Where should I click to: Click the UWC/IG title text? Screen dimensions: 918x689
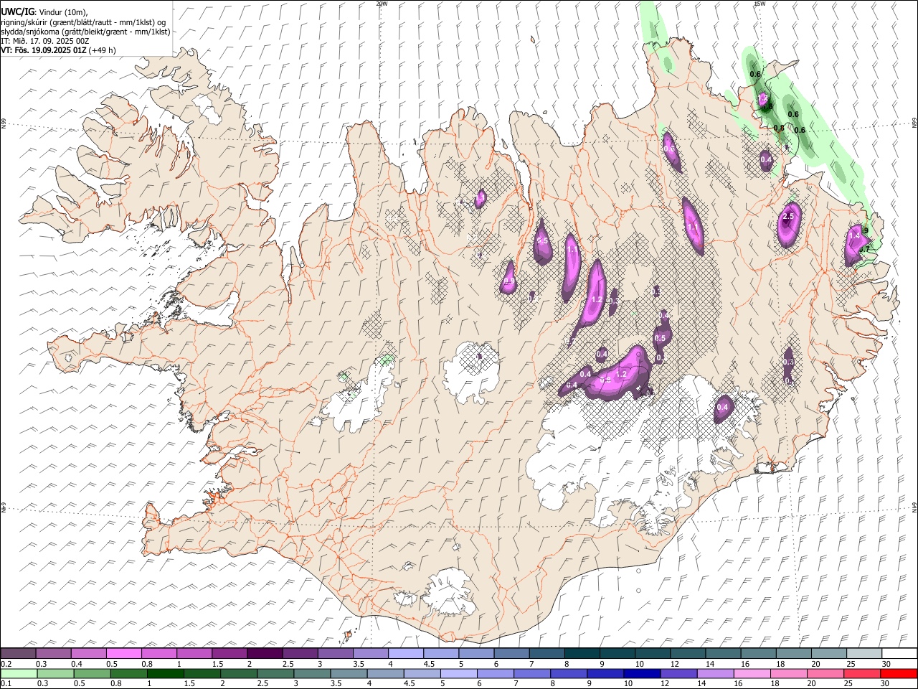[16, 12]
